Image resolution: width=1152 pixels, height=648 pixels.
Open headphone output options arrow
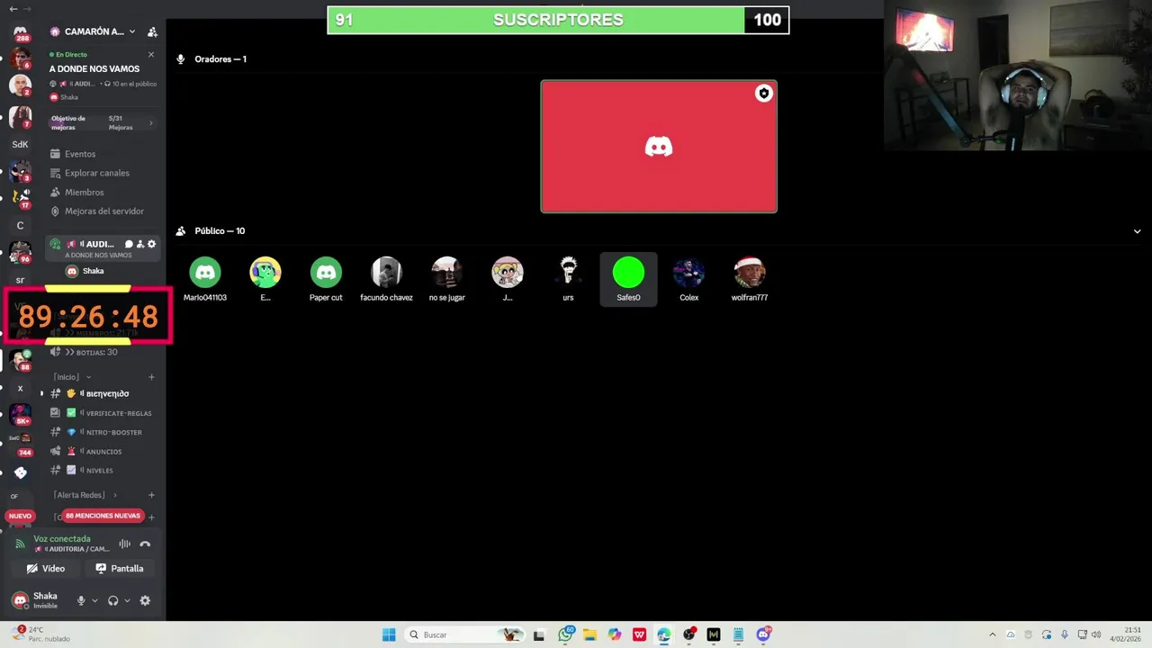click(127, 600)
